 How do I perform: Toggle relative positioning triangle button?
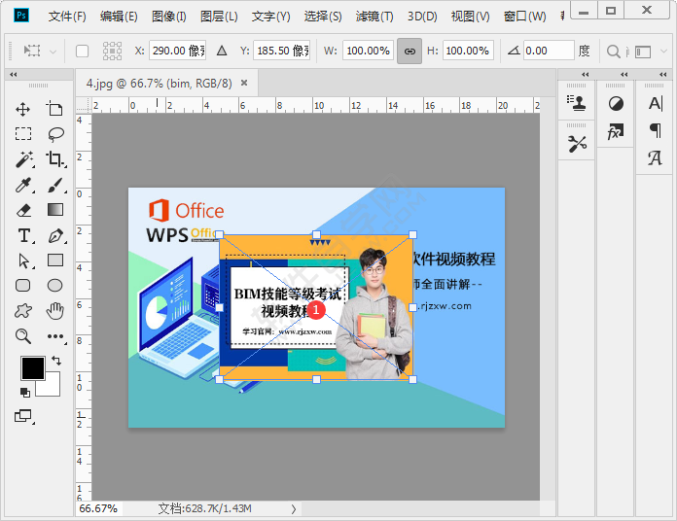pos(222,51)
